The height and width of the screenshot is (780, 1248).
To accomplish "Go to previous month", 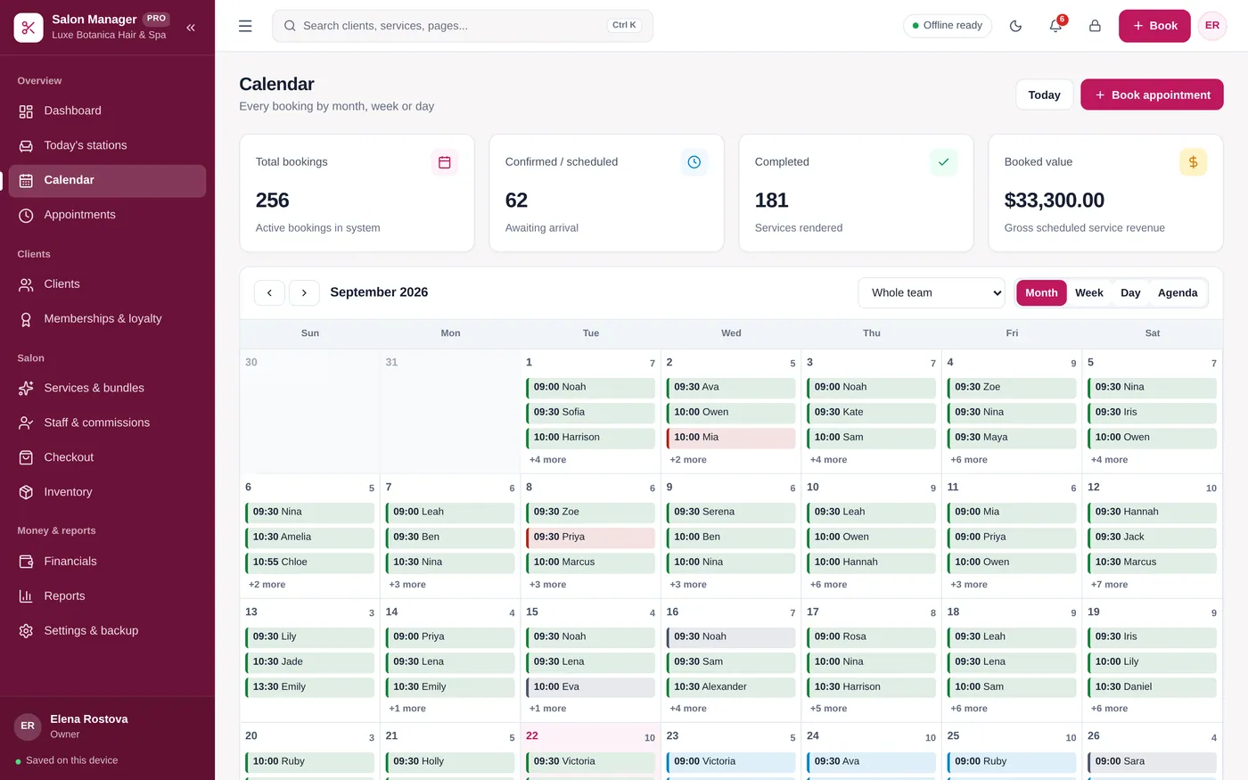I will [269, 292].
